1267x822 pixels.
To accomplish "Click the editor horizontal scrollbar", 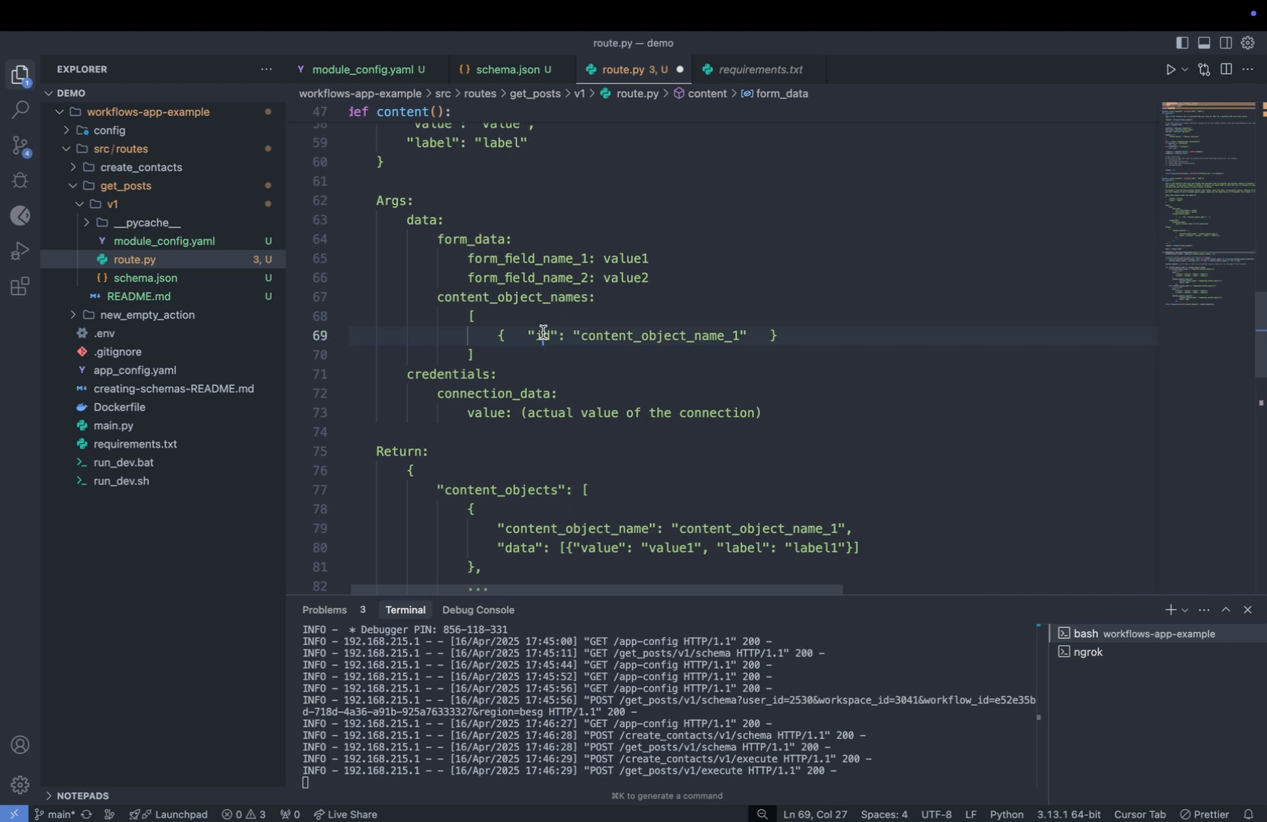I will (596, 589).
